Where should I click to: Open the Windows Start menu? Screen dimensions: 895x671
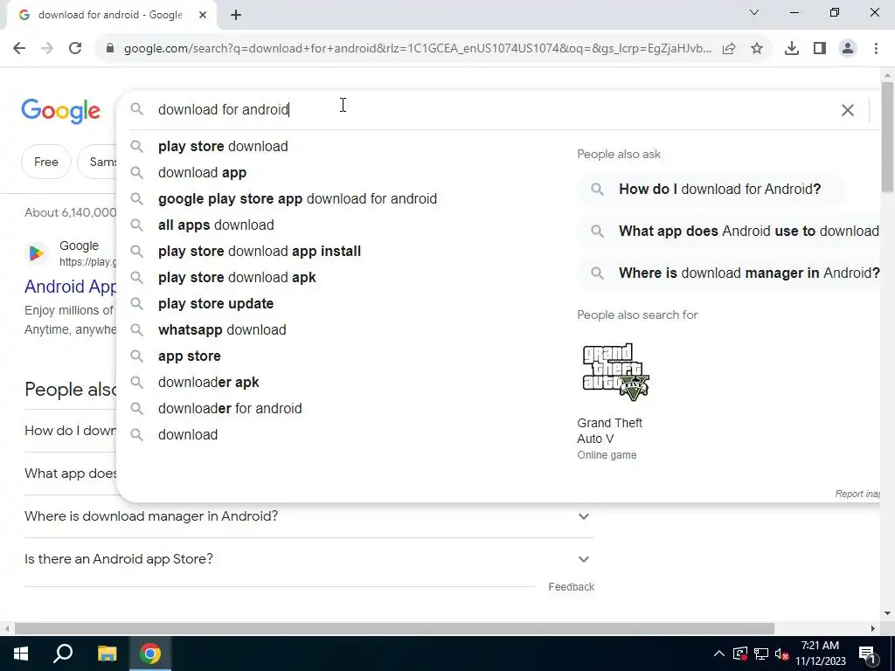[21, 654]
